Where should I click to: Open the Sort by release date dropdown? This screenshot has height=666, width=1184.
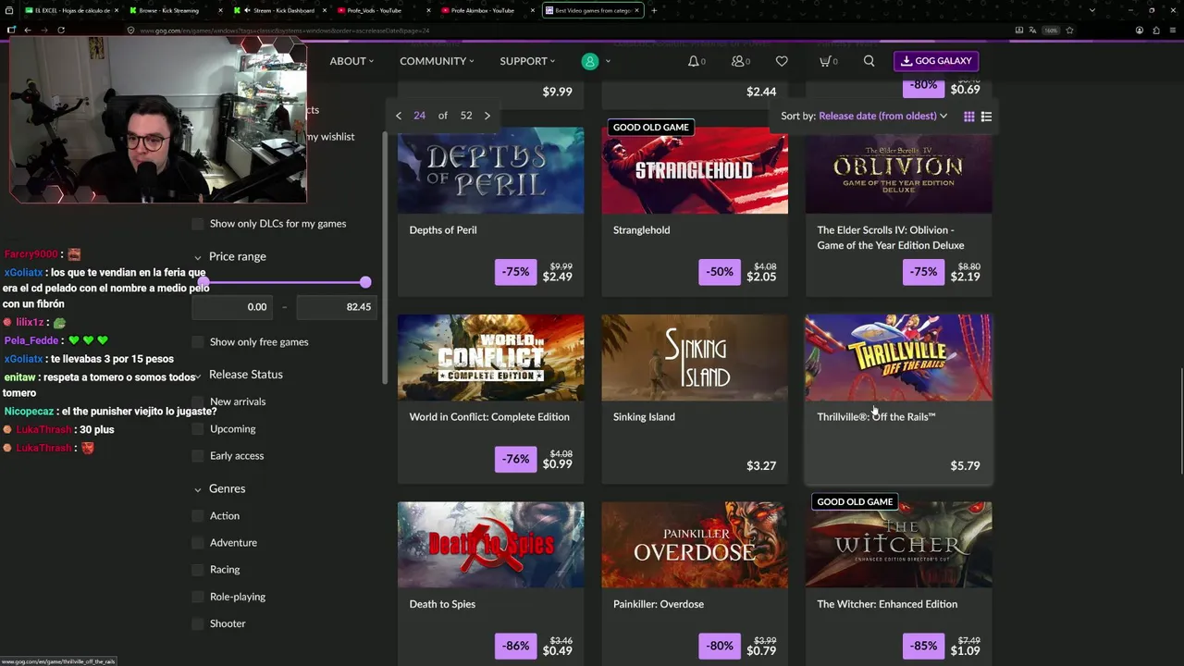882,117
